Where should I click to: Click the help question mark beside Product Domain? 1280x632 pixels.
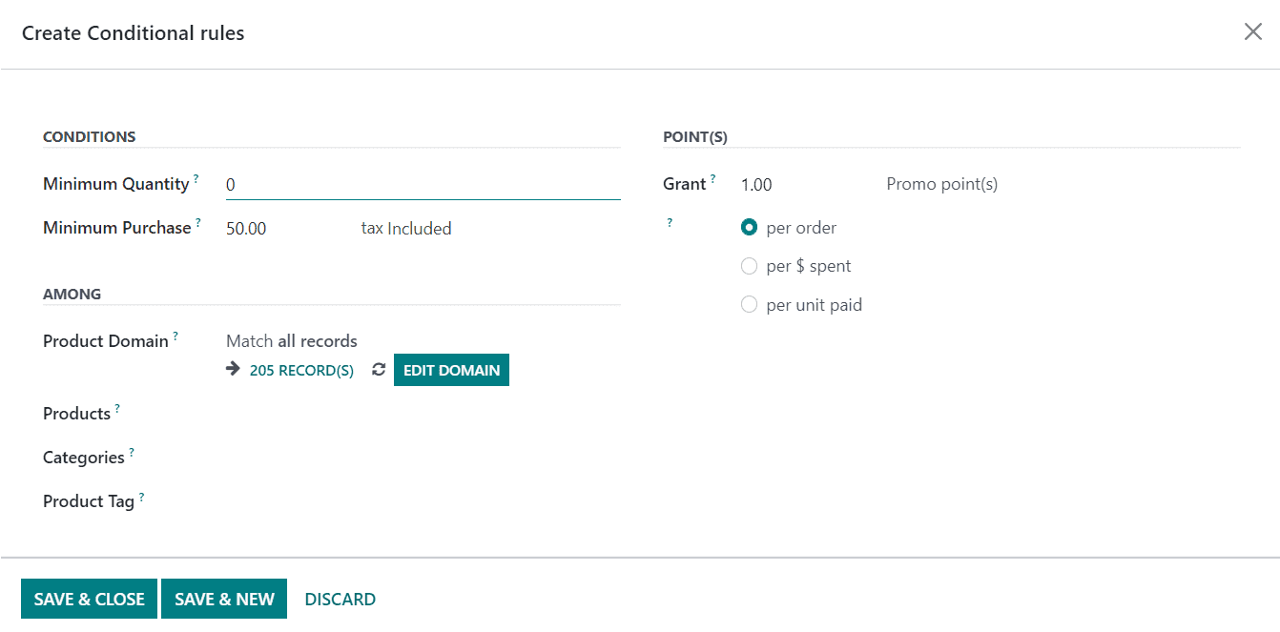tap(175, 336)
